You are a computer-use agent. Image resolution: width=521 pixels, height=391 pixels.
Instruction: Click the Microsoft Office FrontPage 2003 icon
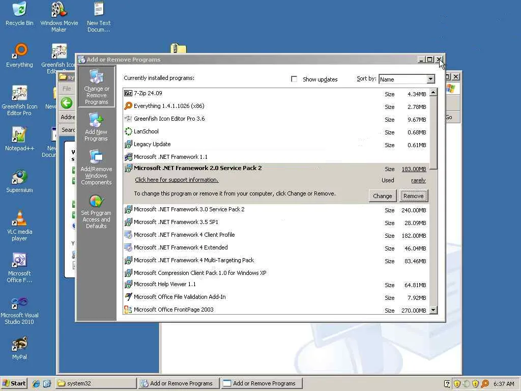(x=128, y=310)
